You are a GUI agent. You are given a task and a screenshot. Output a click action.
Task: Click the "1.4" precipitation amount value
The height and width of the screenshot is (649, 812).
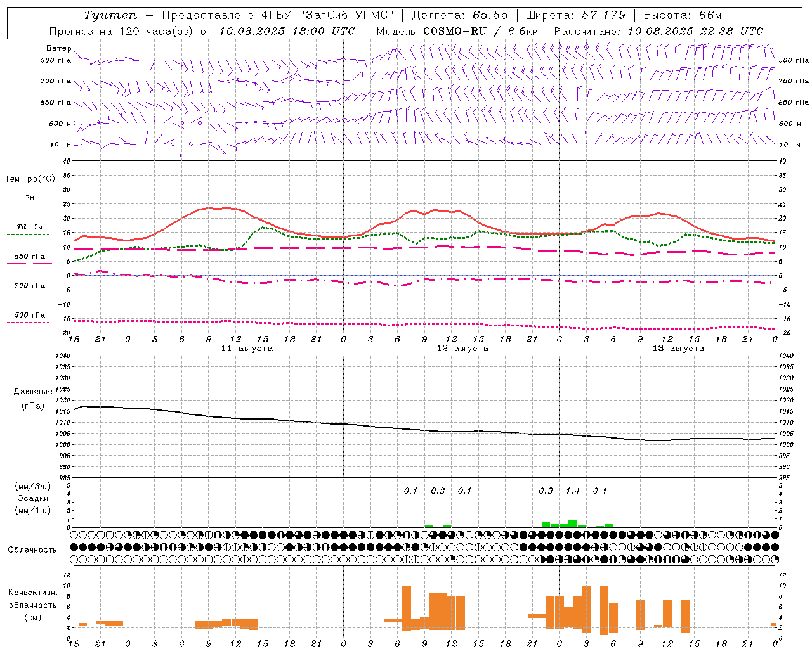(573, 491)
